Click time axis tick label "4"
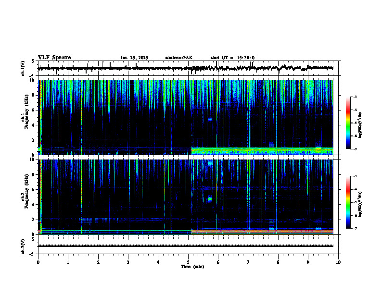Viewport: 381px width, 294px height. [x=158, y=262]
